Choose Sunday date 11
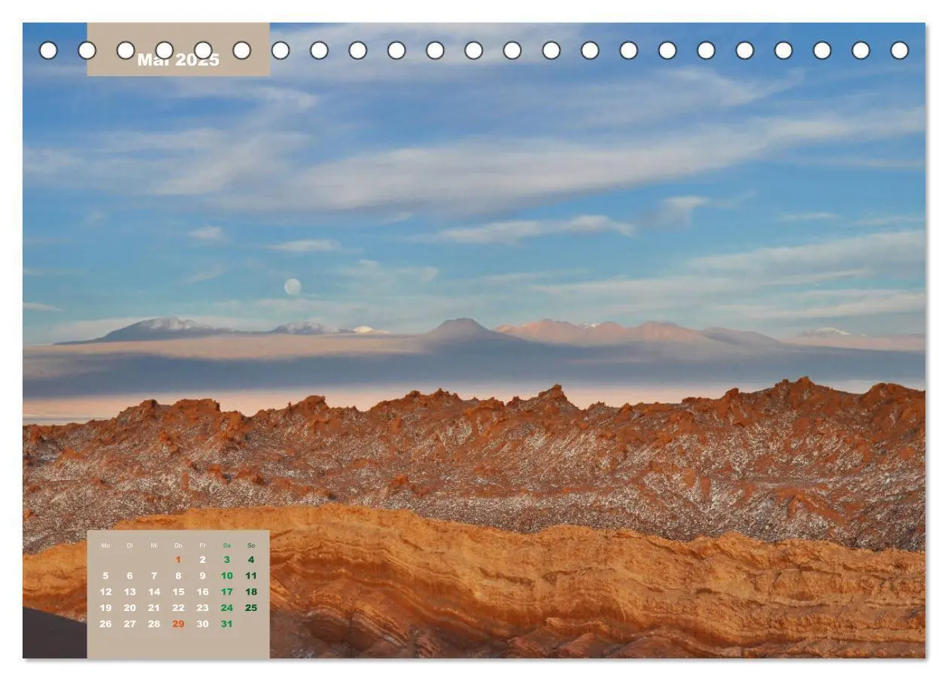The width and height of the screenshot is (948, 681). pos(251,576)
